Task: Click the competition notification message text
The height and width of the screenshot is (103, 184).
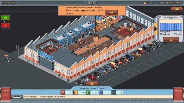Action: click(x=85, y=10)
